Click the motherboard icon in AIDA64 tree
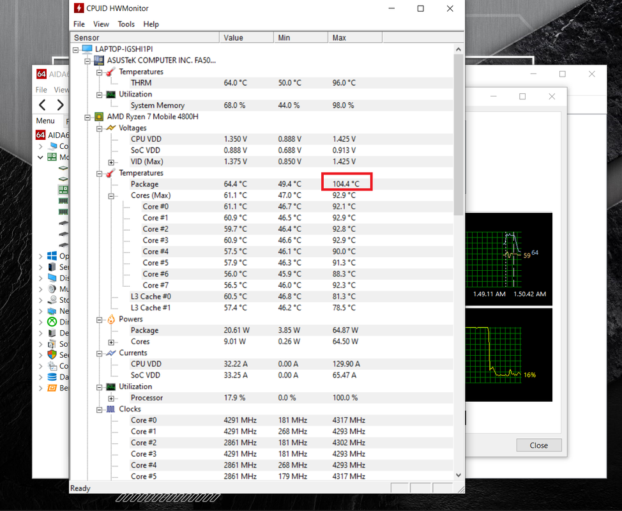This screenshot has height=511, width=622. 52,157
